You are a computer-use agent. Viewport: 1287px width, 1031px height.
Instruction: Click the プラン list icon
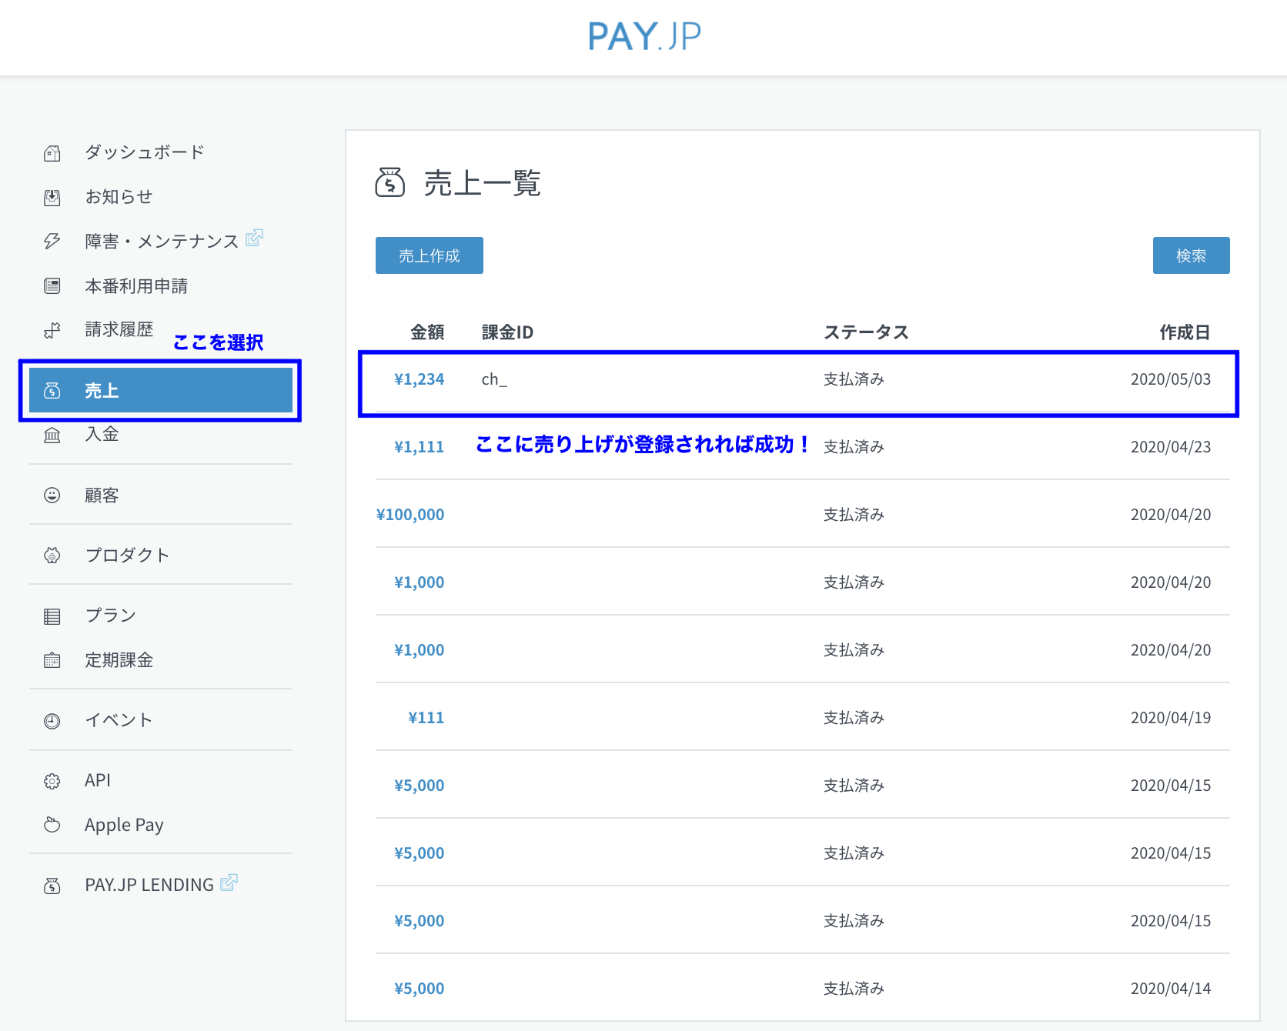[x=52, y=616]
